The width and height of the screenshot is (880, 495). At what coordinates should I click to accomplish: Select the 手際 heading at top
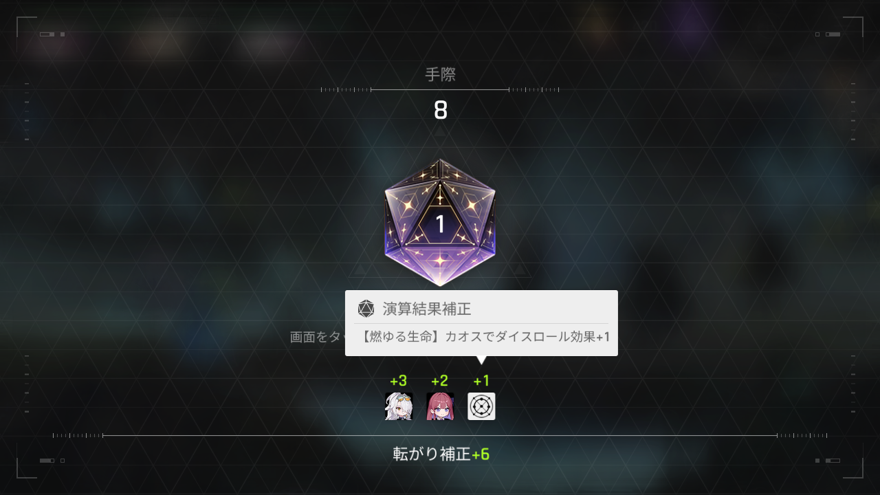[440, 74]
